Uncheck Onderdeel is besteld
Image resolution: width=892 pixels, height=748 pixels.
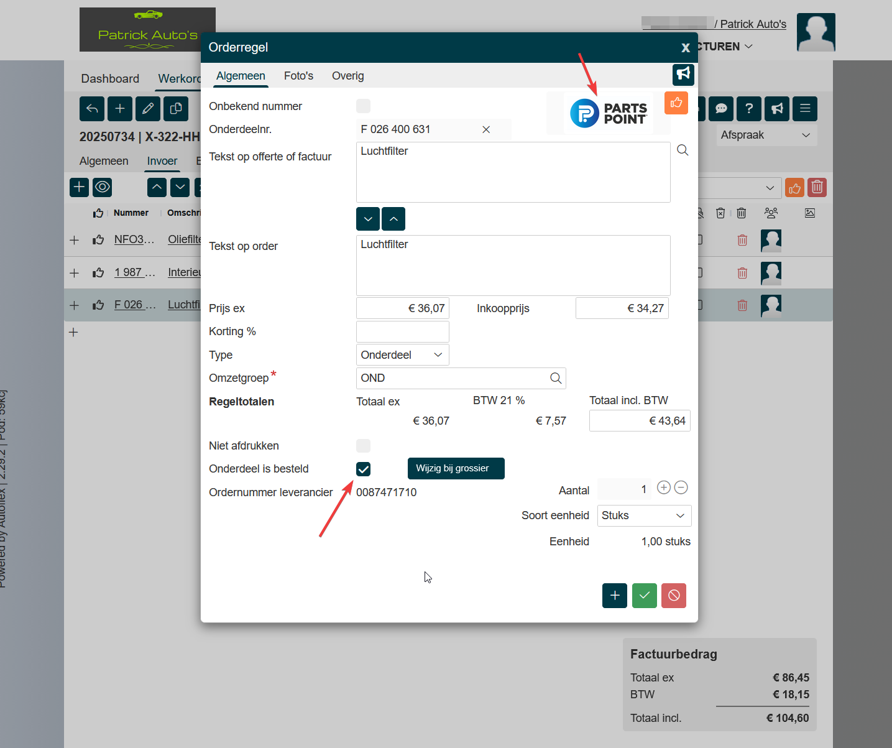(363, 469)
